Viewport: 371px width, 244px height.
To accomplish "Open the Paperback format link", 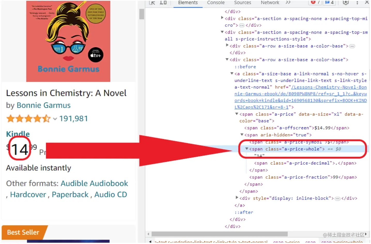I will click(x=70, y=195).
